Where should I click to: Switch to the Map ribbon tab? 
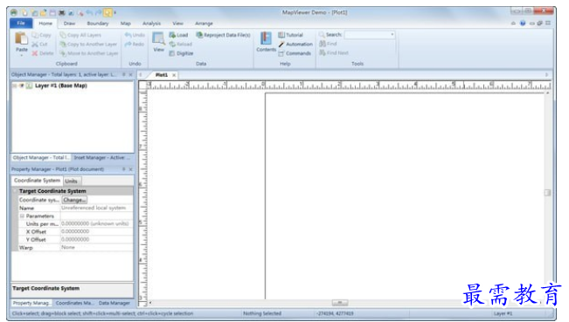[x=126, y=24]
